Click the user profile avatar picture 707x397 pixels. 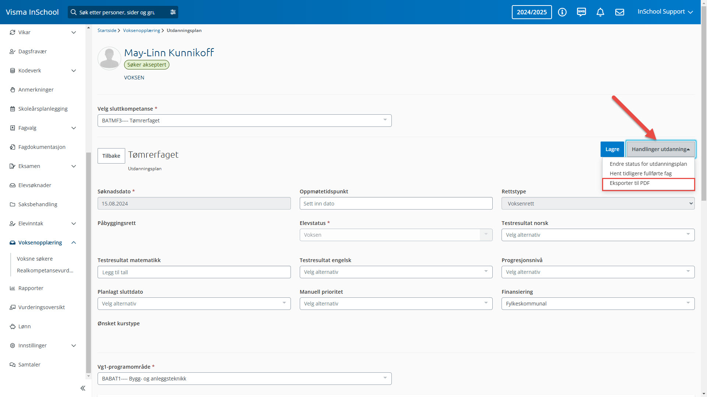(x=109, y=58)
